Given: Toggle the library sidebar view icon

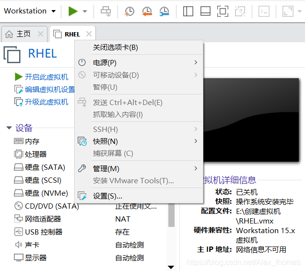Looking at the screenshot, I should 188,12.
